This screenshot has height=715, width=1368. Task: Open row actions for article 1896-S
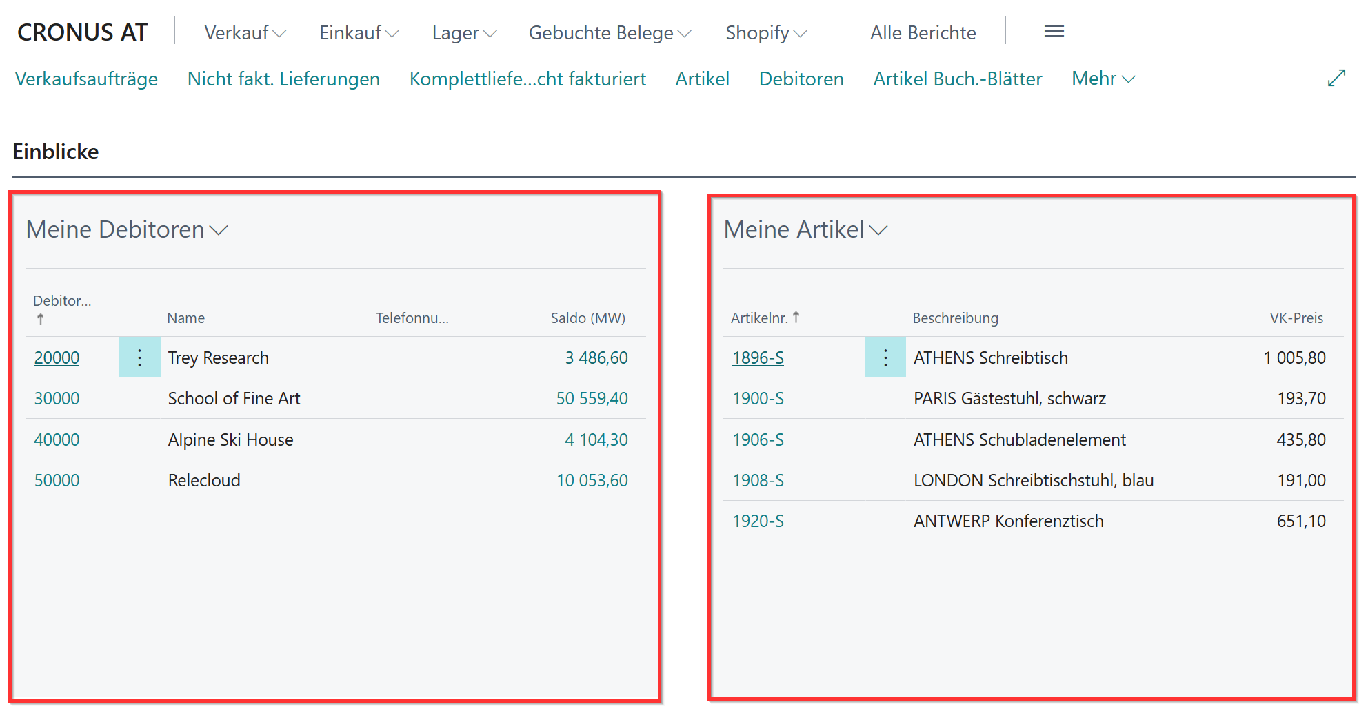(885, 357)
